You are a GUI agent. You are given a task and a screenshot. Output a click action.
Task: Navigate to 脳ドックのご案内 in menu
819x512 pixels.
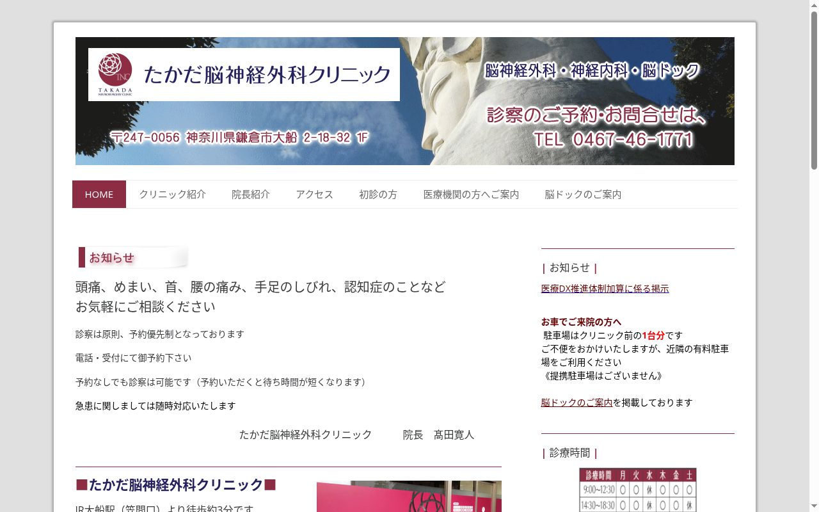click(583, 195)
